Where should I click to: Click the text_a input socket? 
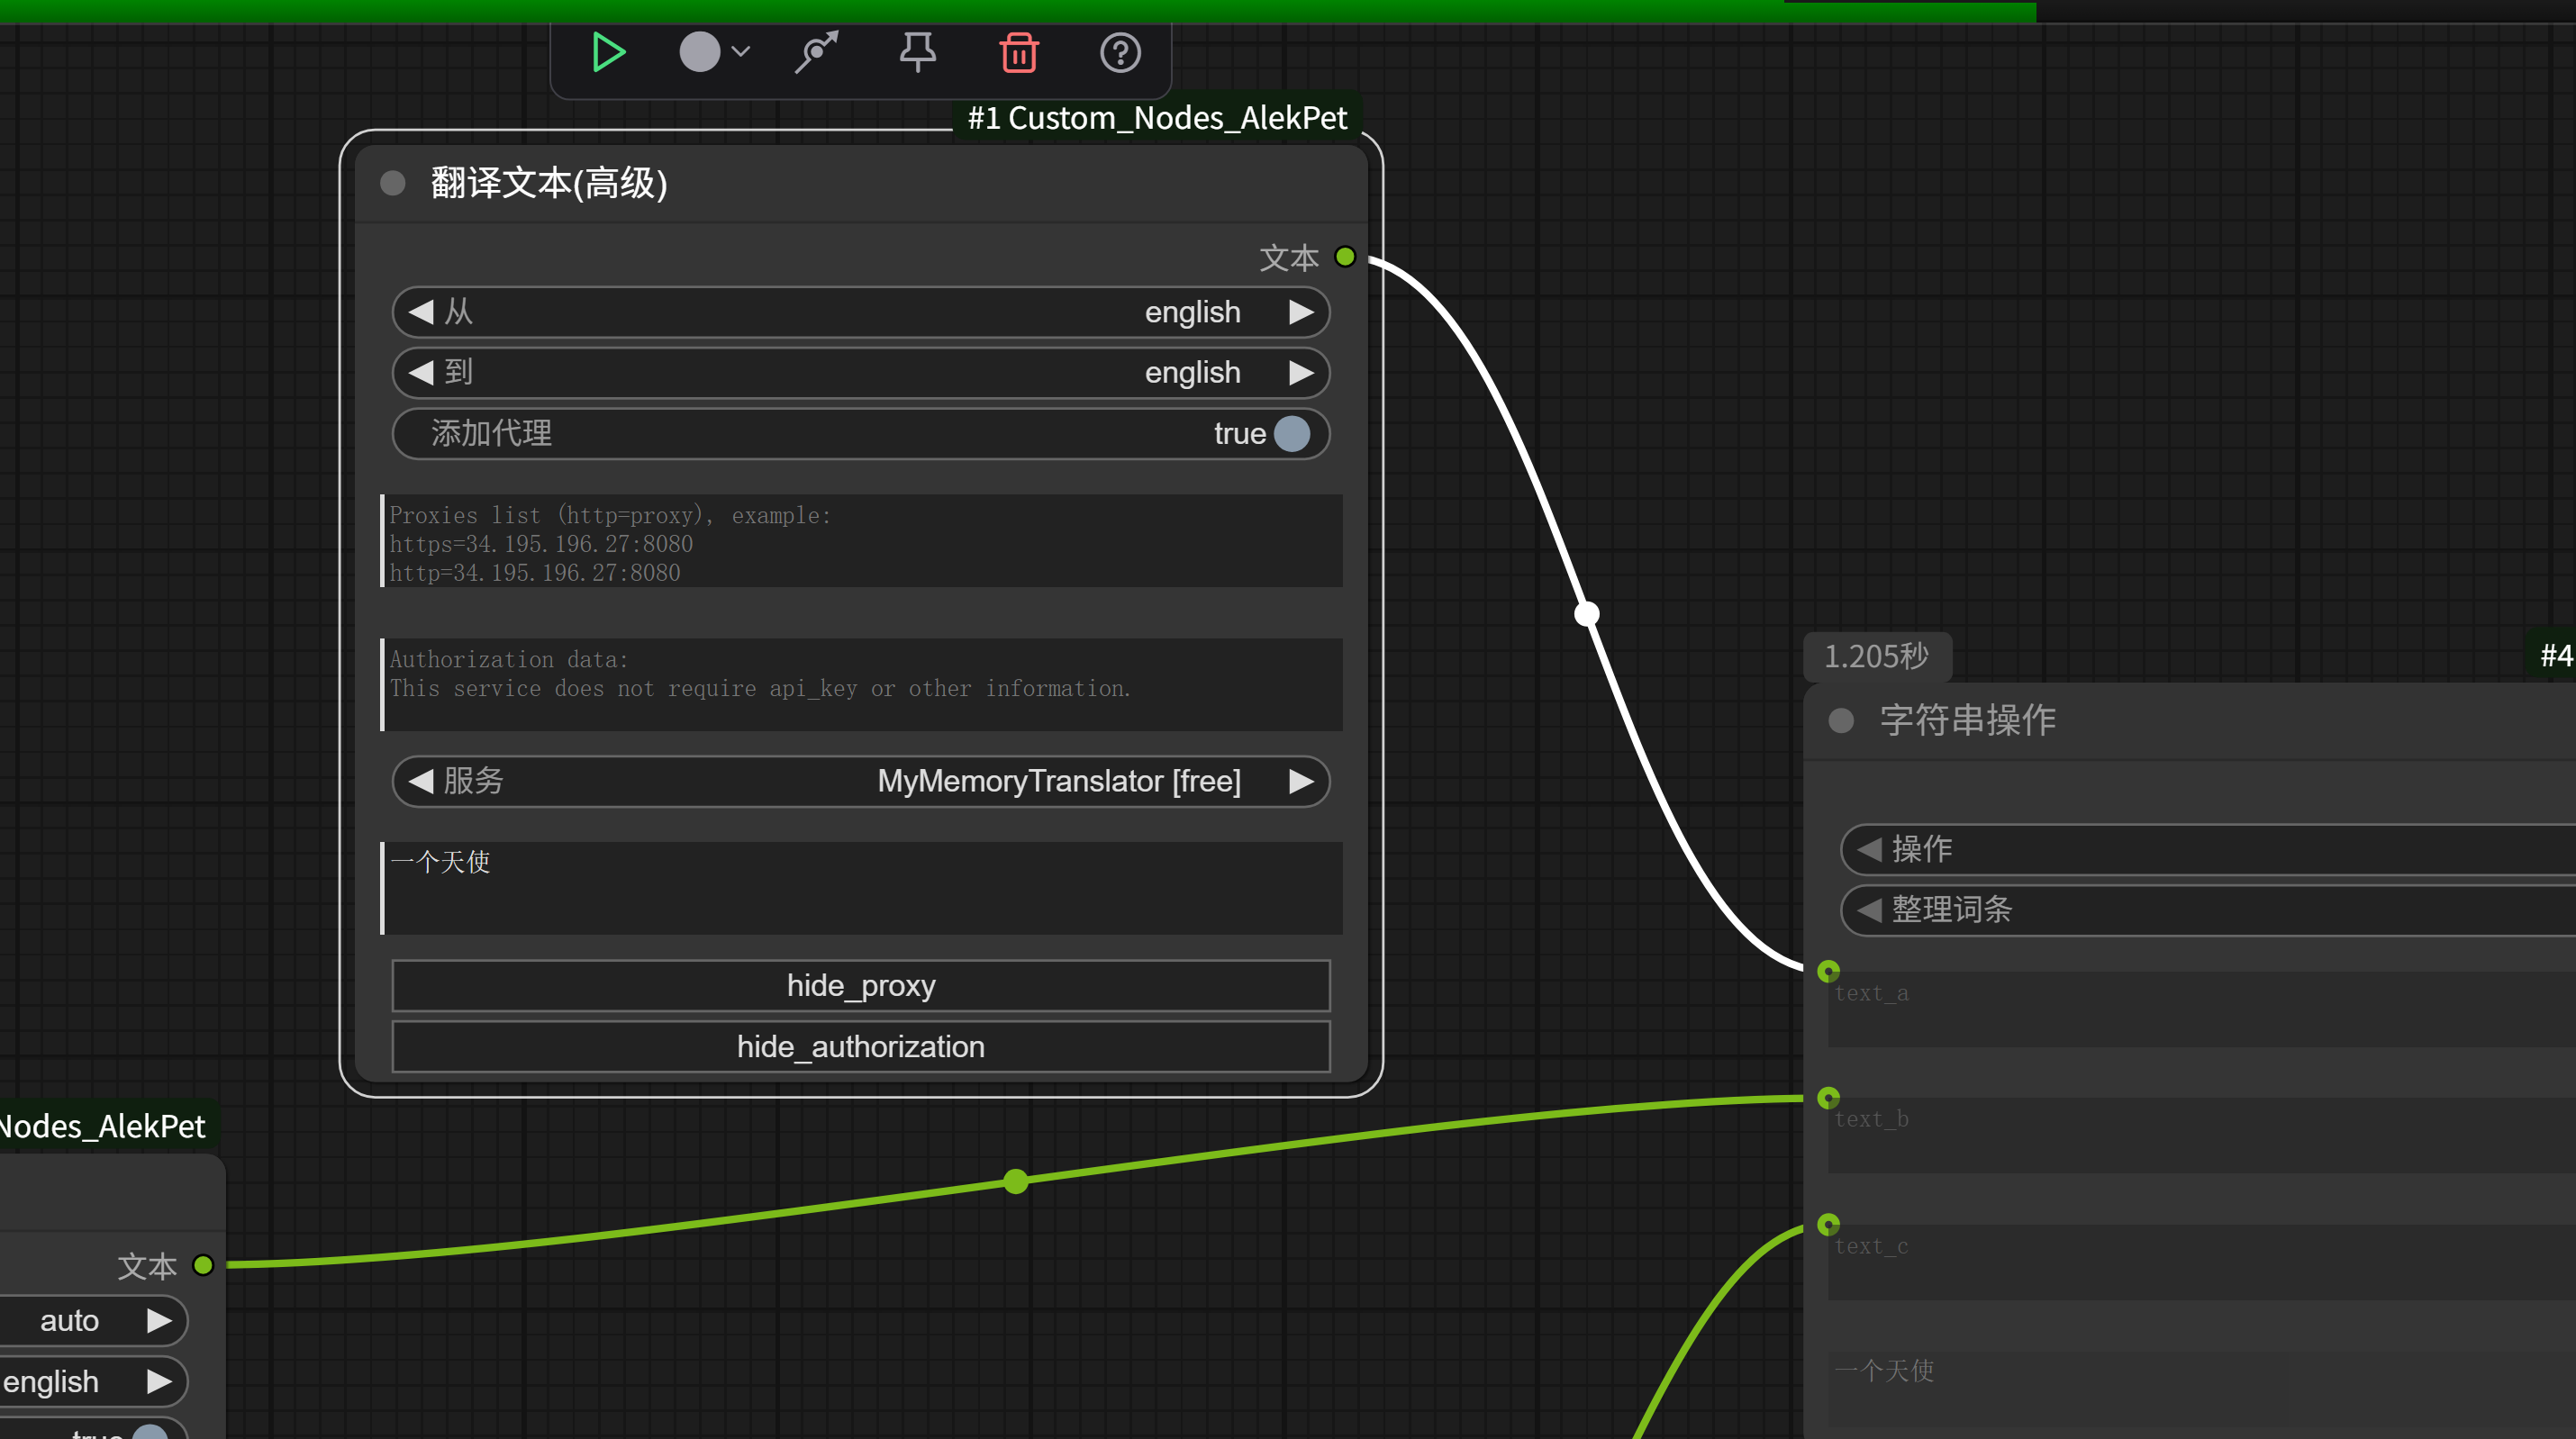(1828, 971)
